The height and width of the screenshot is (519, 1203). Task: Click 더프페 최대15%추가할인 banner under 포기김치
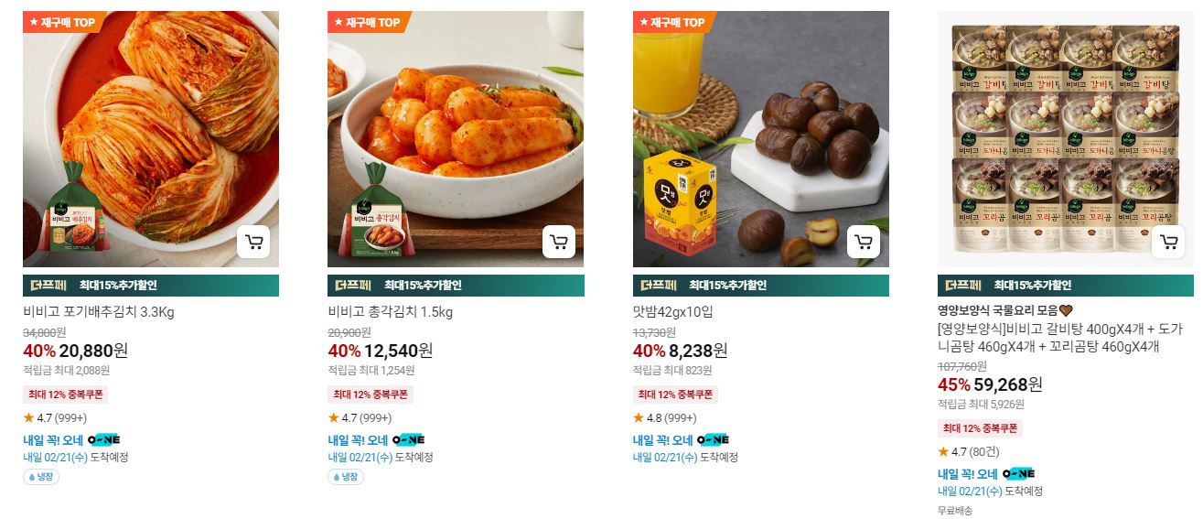pos(151,285)
